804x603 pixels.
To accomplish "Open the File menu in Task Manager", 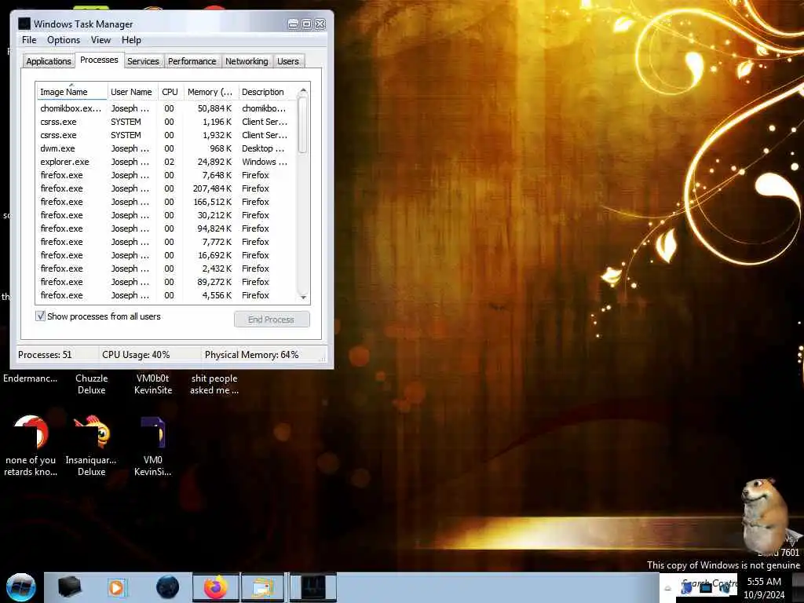I will (29, 40).
